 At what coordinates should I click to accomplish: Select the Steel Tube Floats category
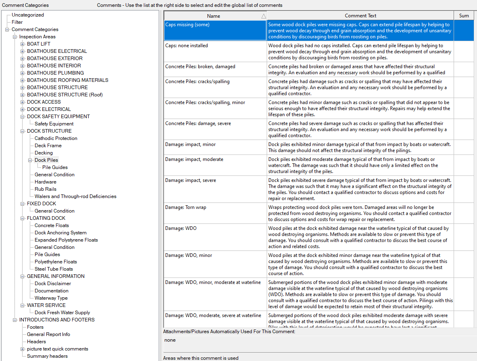54,269
